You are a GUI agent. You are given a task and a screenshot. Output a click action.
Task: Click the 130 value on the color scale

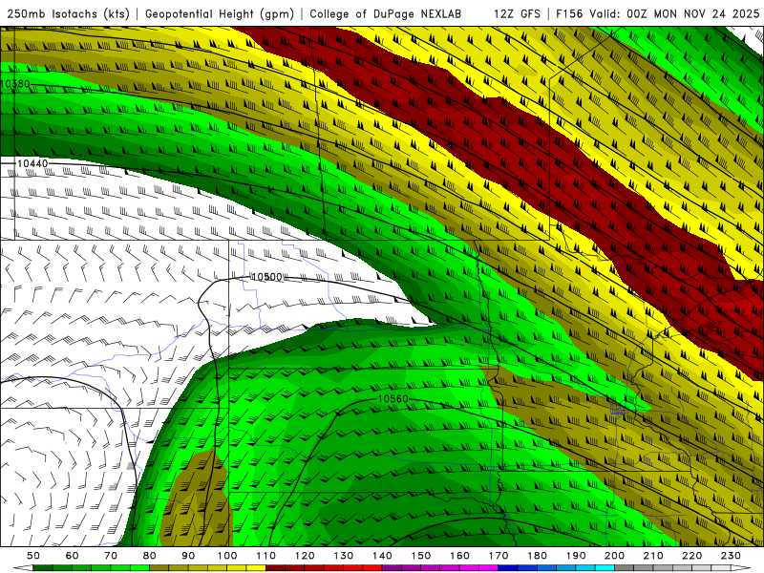(344, 556)
